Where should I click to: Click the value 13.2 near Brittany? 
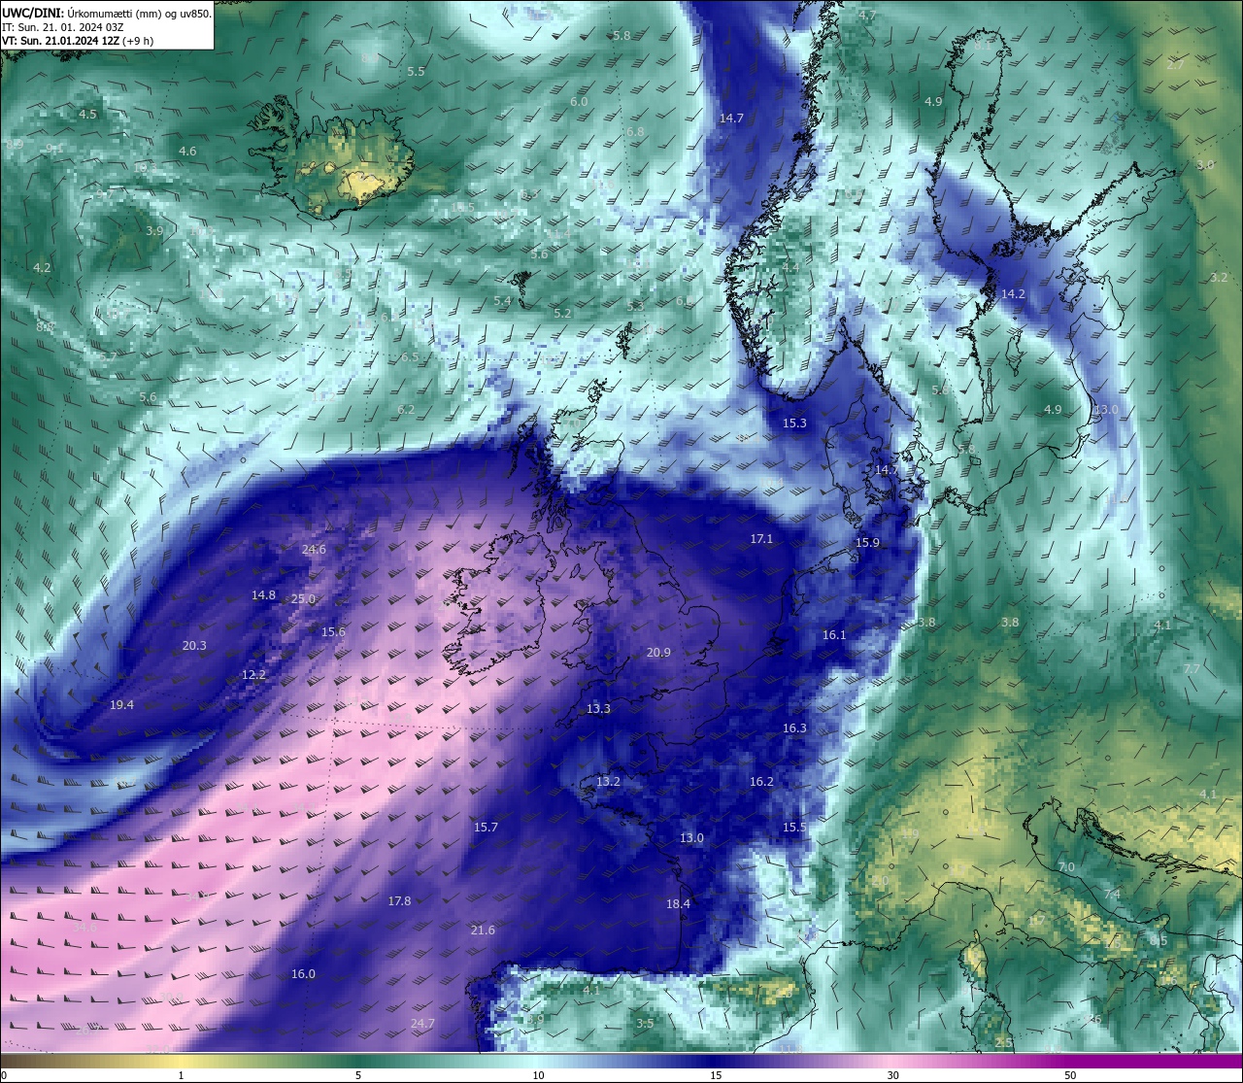coord(608,781)
